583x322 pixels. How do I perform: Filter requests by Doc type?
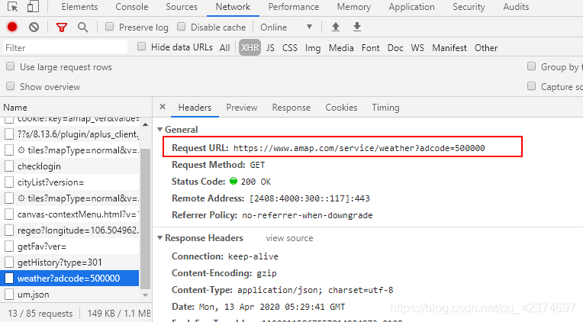point(395,48)
